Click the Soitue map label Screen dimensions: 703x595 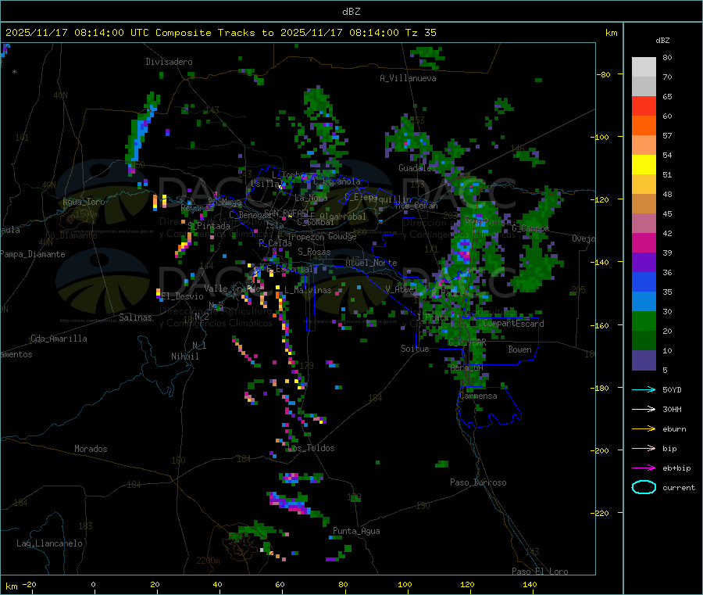point(415,349)
